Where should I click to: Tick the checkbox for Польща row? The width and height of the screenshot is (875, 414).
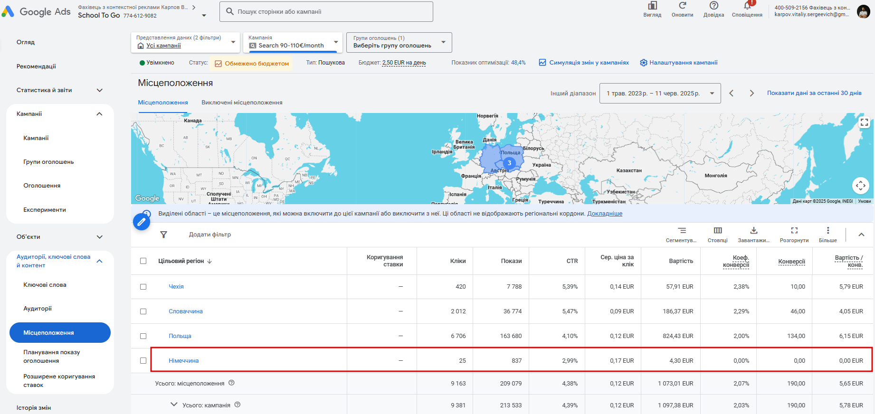143,336
